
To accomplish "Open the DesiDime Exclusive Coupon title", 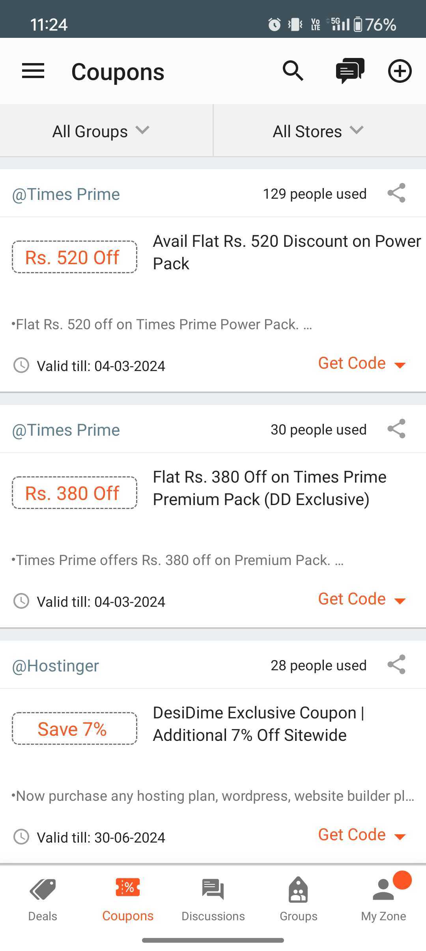I will [258, 724].
